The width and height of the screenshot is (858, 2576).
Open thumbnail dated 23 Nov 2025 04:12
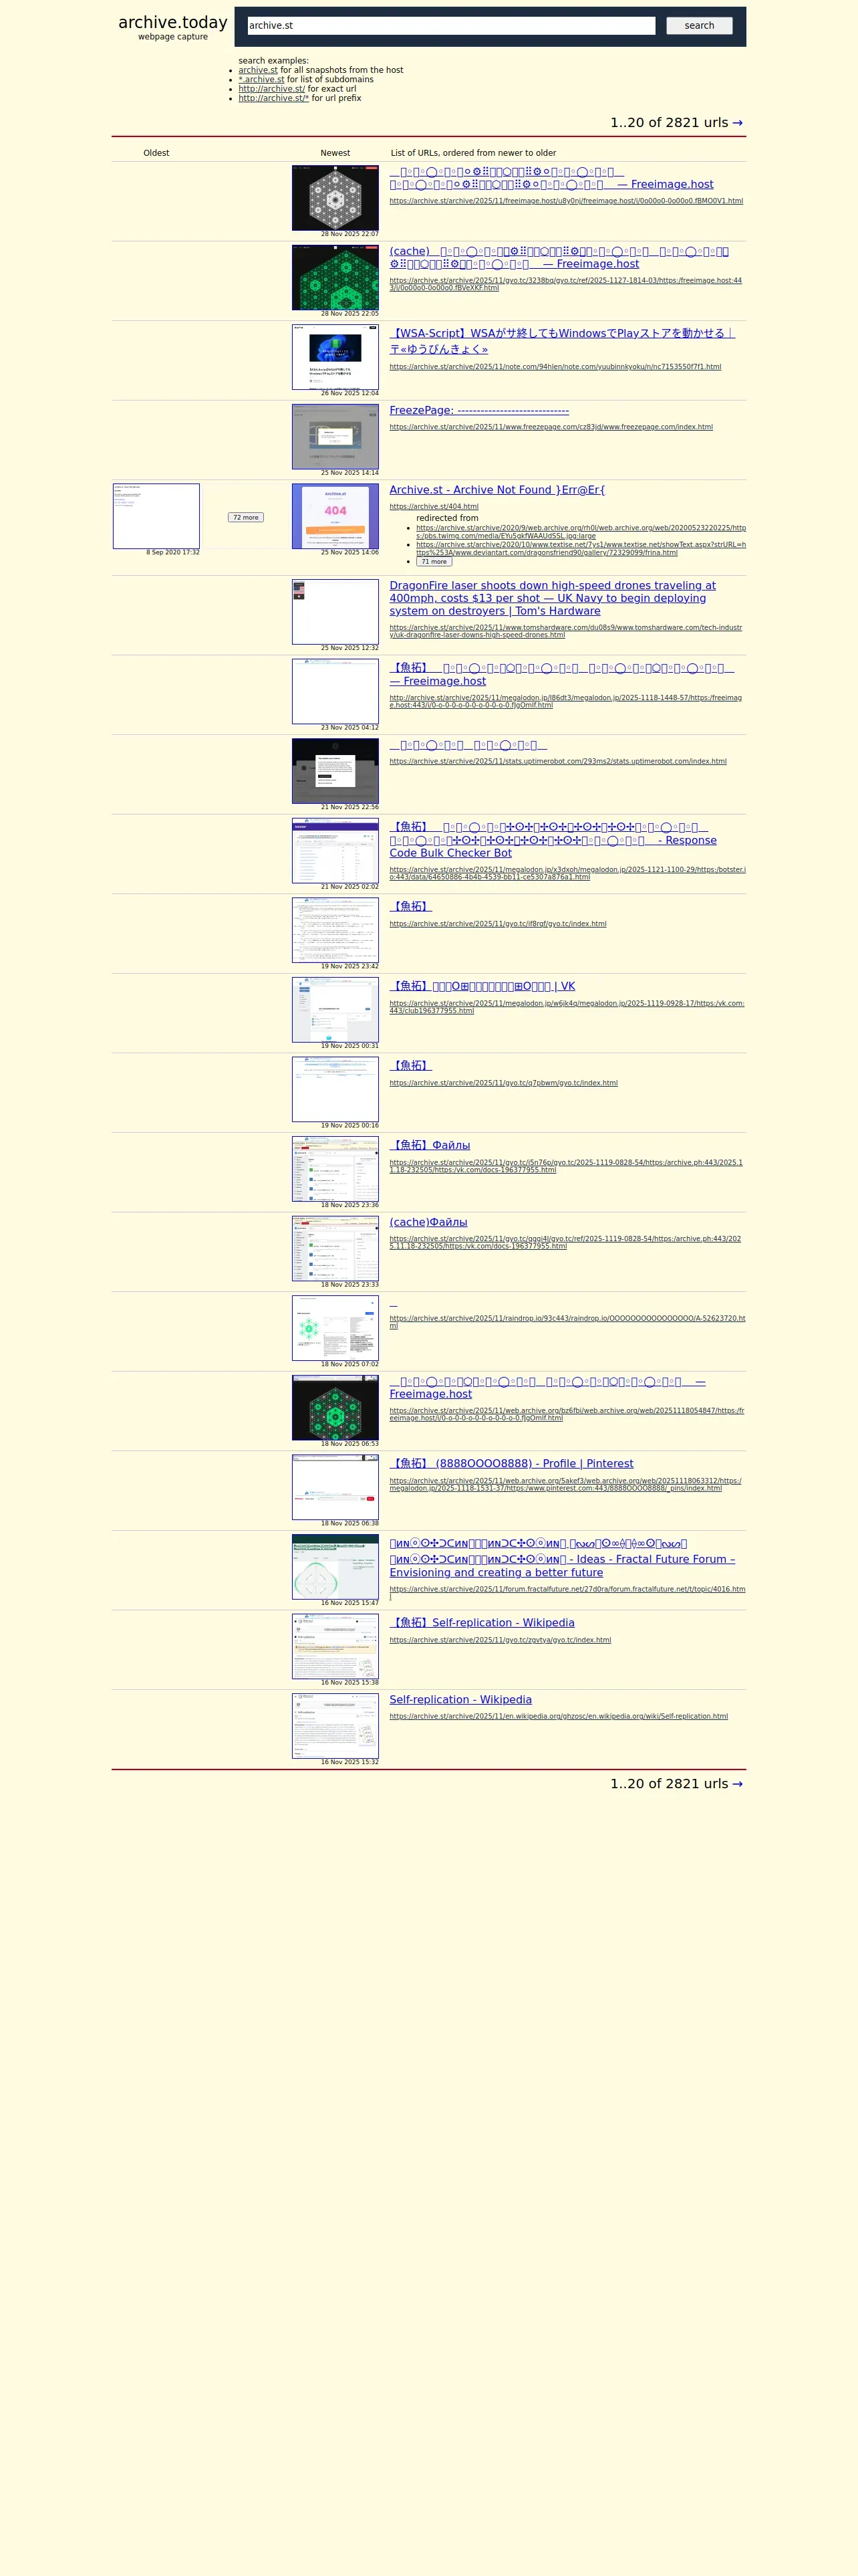(335, 691)
